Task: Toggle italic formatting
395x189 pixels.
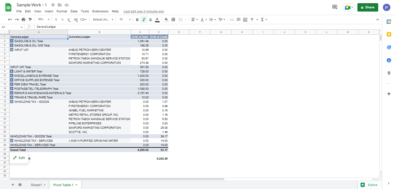Action: pos(144,19)
